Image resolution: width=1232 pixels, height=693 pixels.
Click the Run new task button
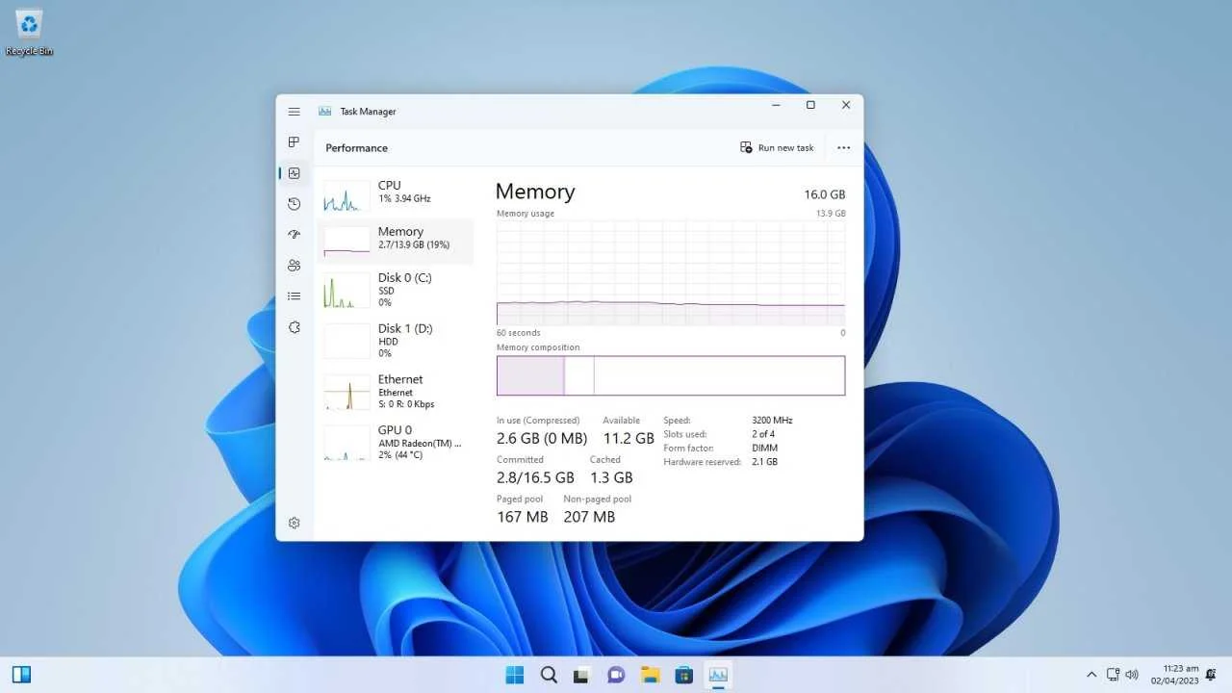click(x=777, y=147)
